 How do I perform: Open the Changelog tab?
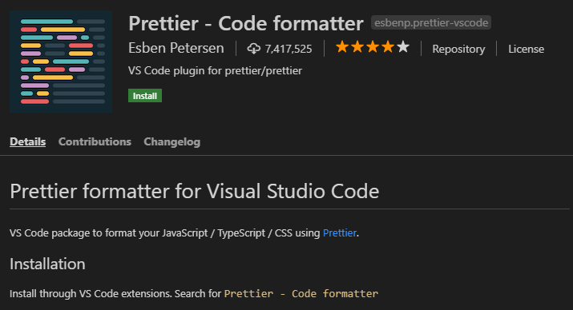[172, 141]
